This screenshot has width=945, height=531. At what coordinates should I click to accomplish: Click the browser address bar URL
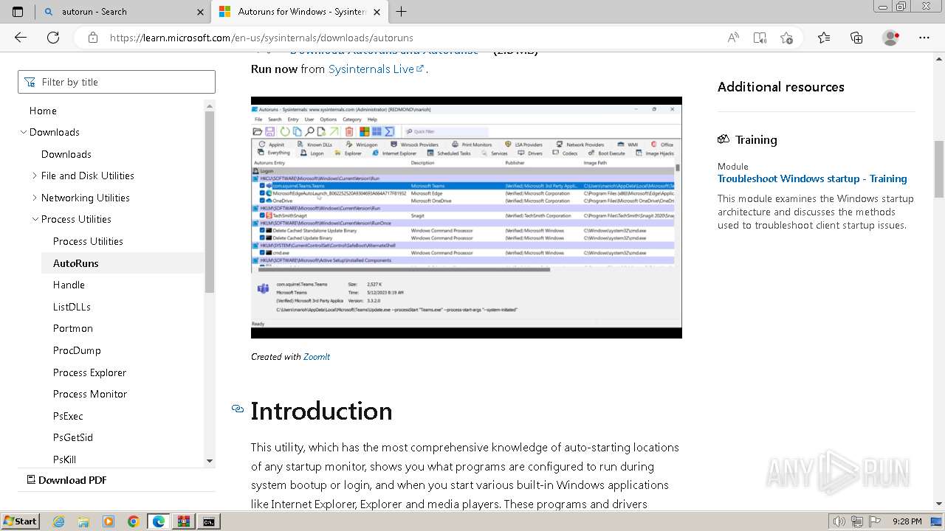pos(261,38)
